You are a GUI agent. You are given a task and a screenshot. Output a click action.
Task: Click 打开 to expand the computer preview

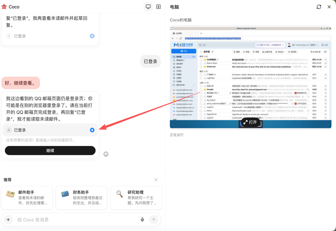pos(250,122)
